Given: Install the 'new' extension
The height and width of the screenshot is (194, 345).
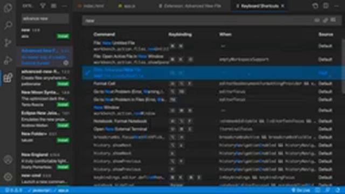Looking at the screenshot, I should pos(63,36).
